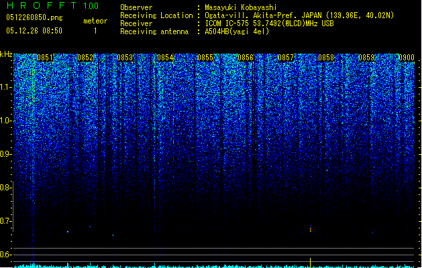Click the 0859 time marker
This screenshot has height=268, width=422.
click(366, 58)
